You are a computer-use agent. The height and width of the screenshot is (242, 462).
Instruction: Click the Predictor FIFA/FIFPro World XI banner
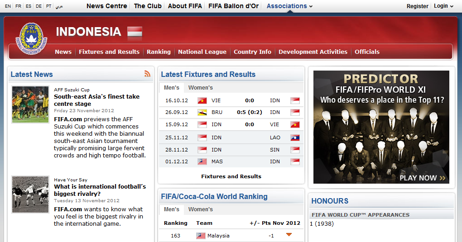click(381, 127)
